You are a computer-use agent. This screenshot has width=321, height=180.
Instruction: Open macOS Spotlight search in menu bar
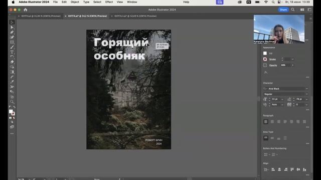273,2
